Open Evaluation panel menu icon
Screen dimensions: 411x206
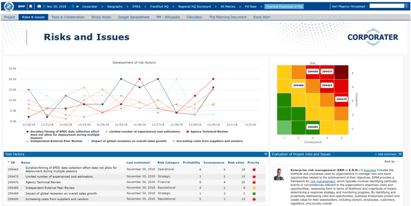click(400, 154)
